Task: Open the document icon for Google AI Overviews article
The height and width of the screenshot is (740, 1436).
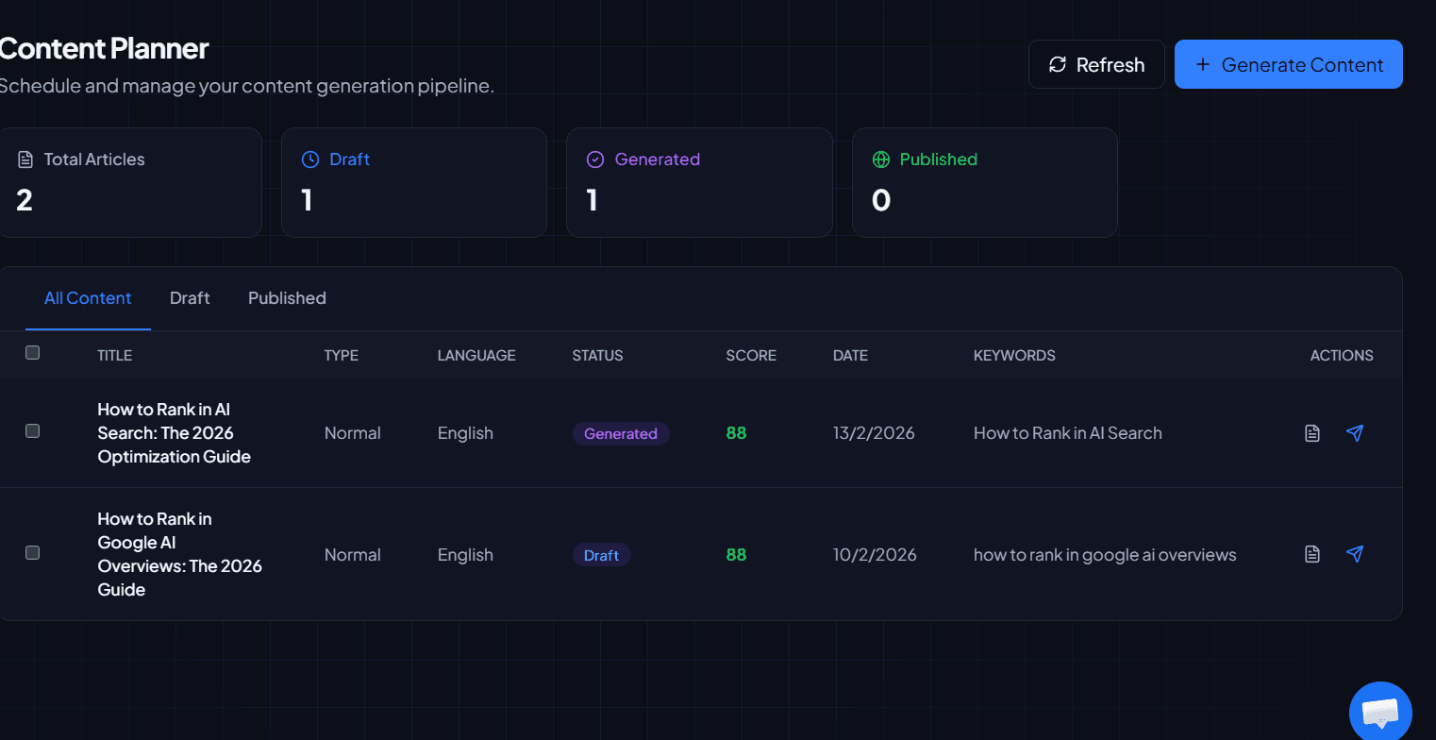Action: [x=1311, y=554]
